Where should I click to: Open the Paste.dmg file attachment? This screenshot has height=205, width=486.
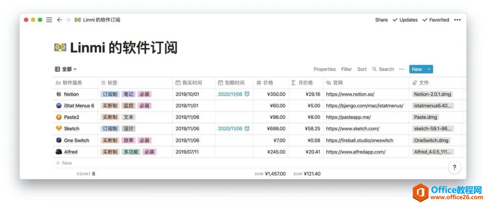tap(426, 117)
